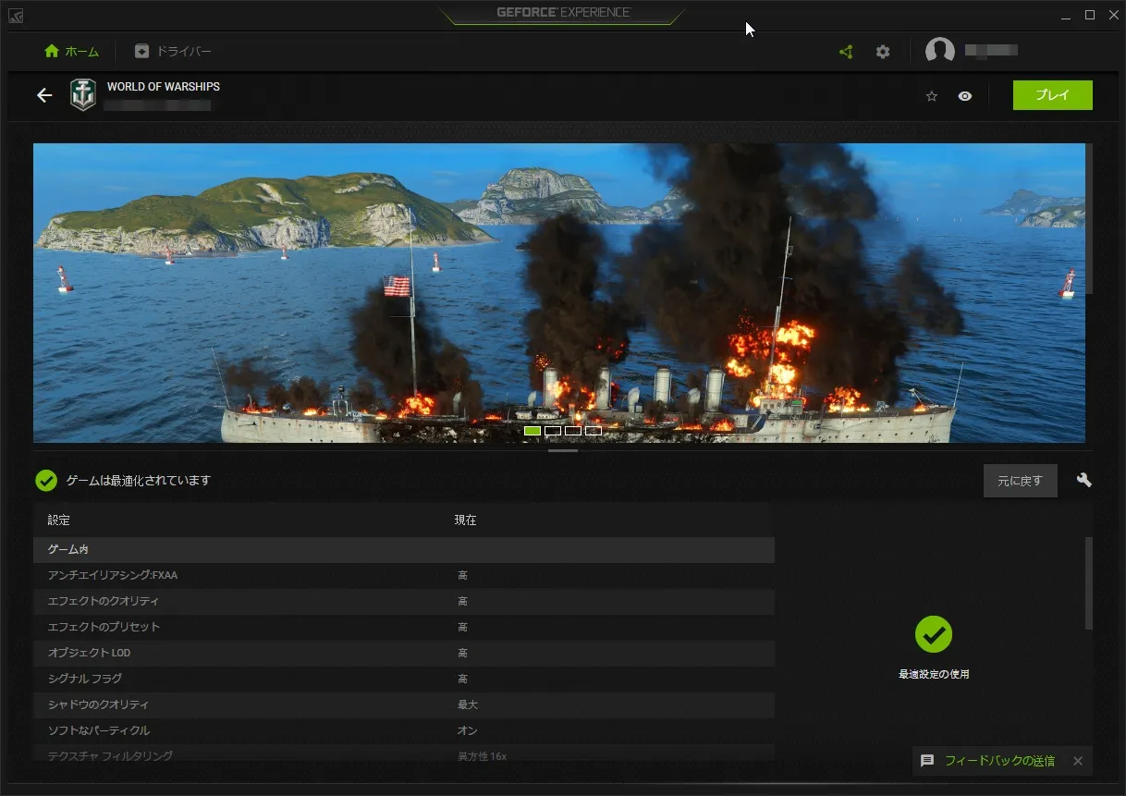This screenshot has height=796, width=1126.
Task: Switch to the ホーム tab
Action: pos(72,52)
